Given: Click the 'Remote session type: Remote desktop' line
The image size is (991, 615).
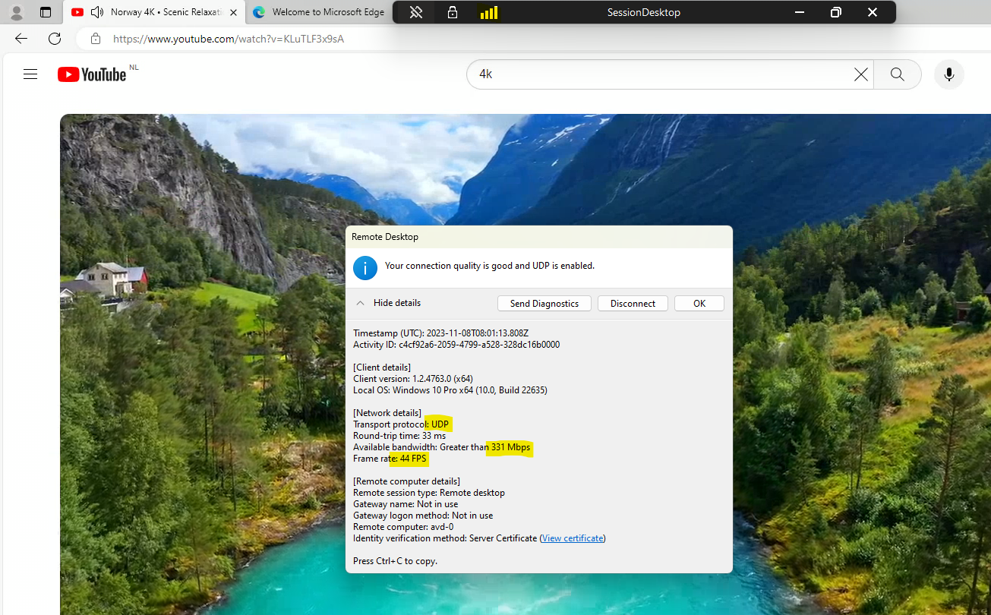Looking at the screenshot, I should pos(429,493).
